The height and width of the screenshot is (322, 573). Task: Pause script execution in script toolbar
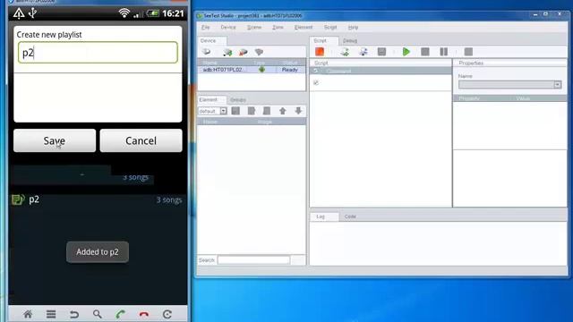(x=444, y=52)
